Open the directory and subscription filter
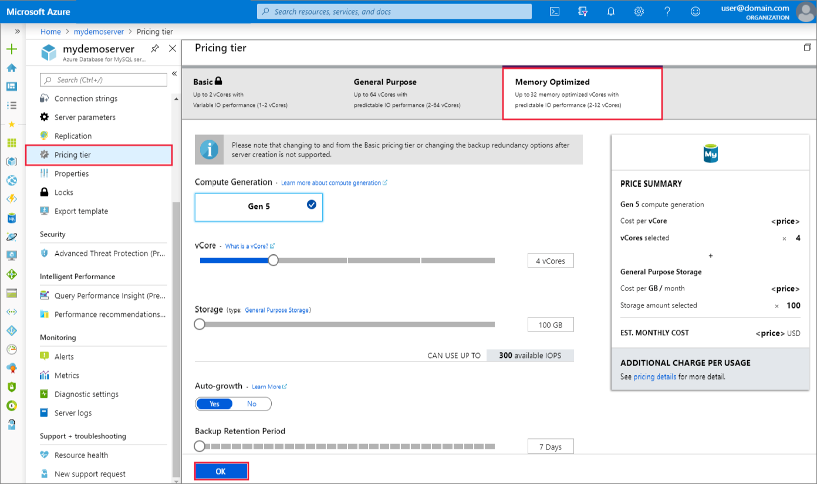The height and width of the screenshot is (484, 817). 582,12
